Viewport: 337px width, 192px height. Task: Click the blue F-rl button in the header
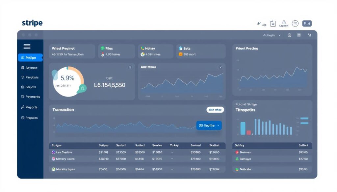307,23
